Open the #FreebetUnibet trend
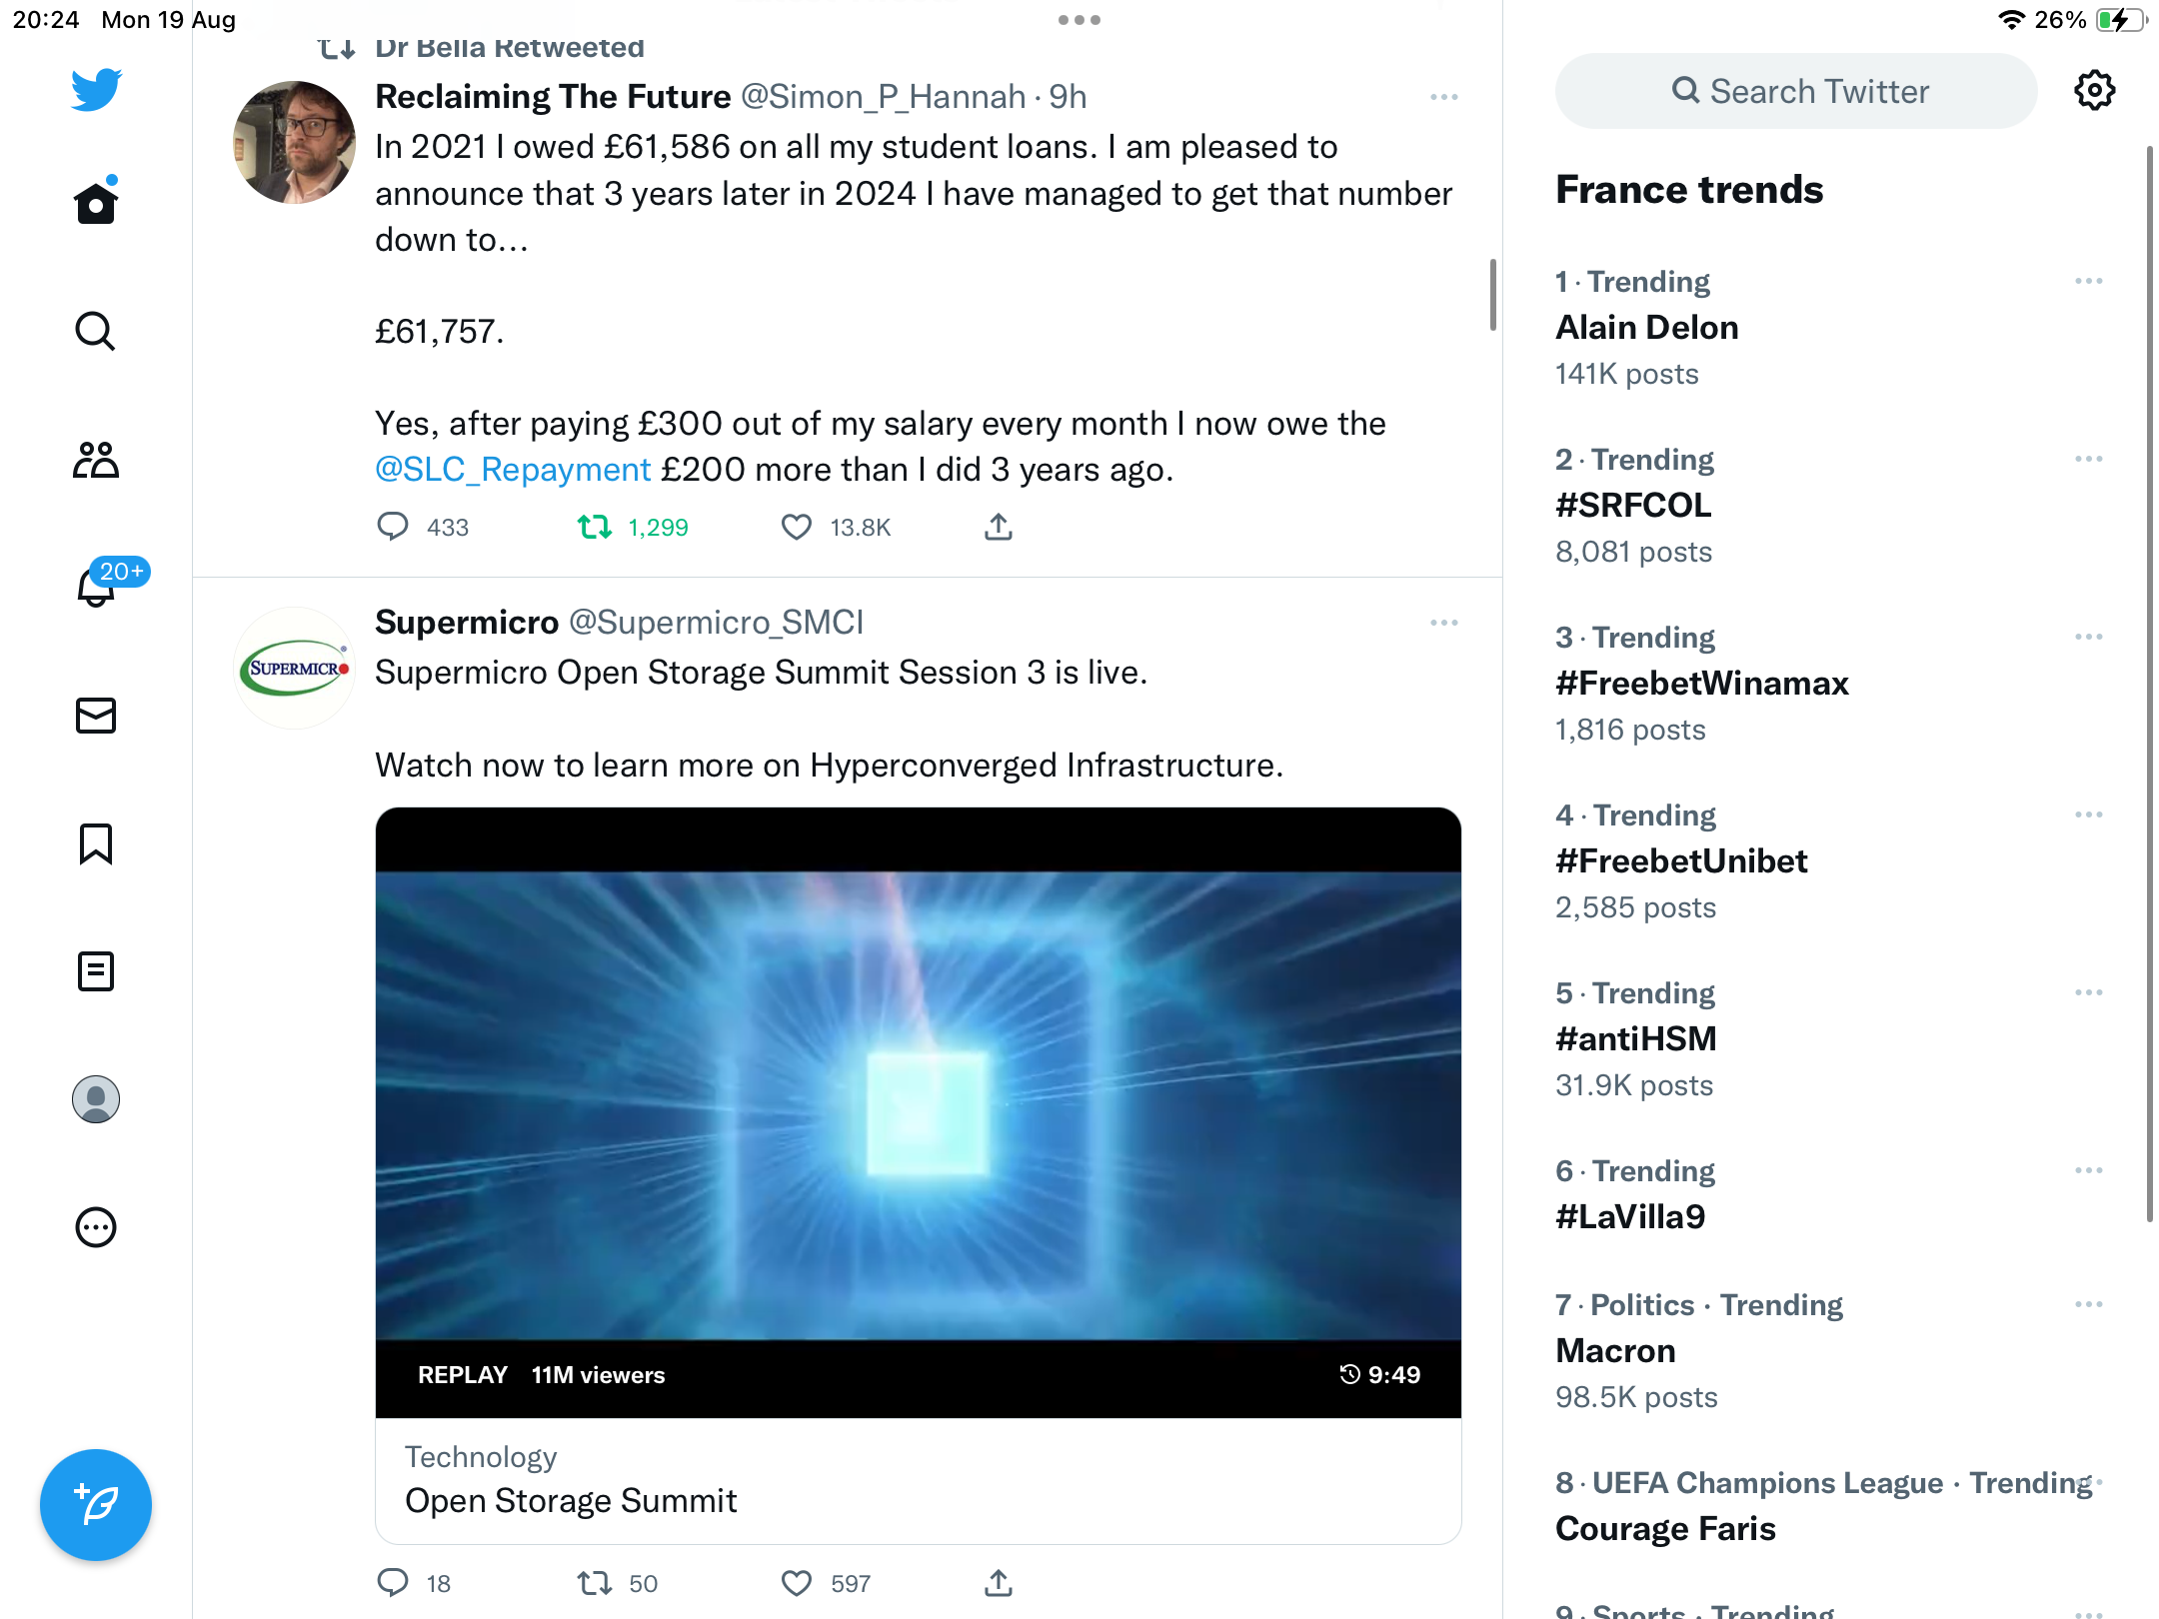Viewport: 2159px width, 1619px height. [x=1681, y=861]
